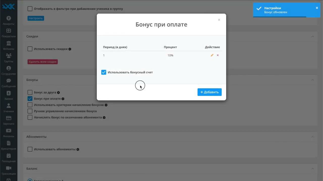Viewport: 323px width, 181px height.
Task: Click the app logo in the sidebar
Action: pos(9,7)
